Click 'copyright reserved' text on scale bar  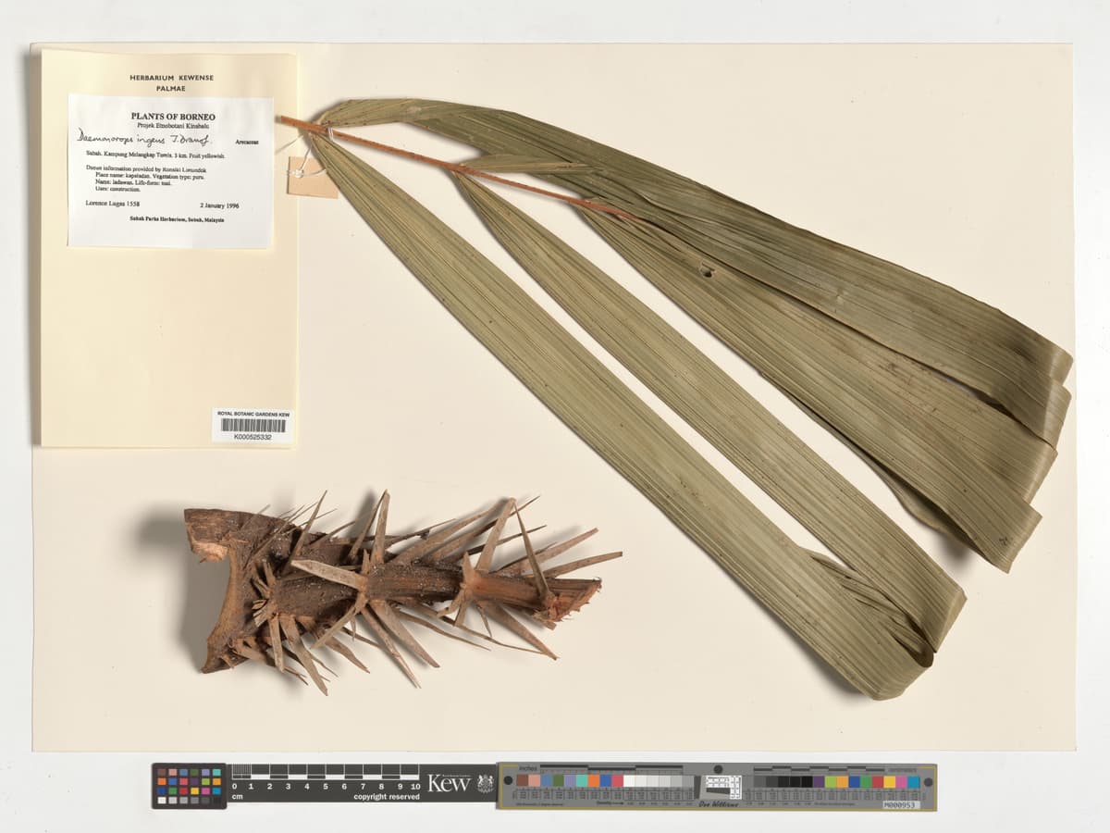coord(386,796)
